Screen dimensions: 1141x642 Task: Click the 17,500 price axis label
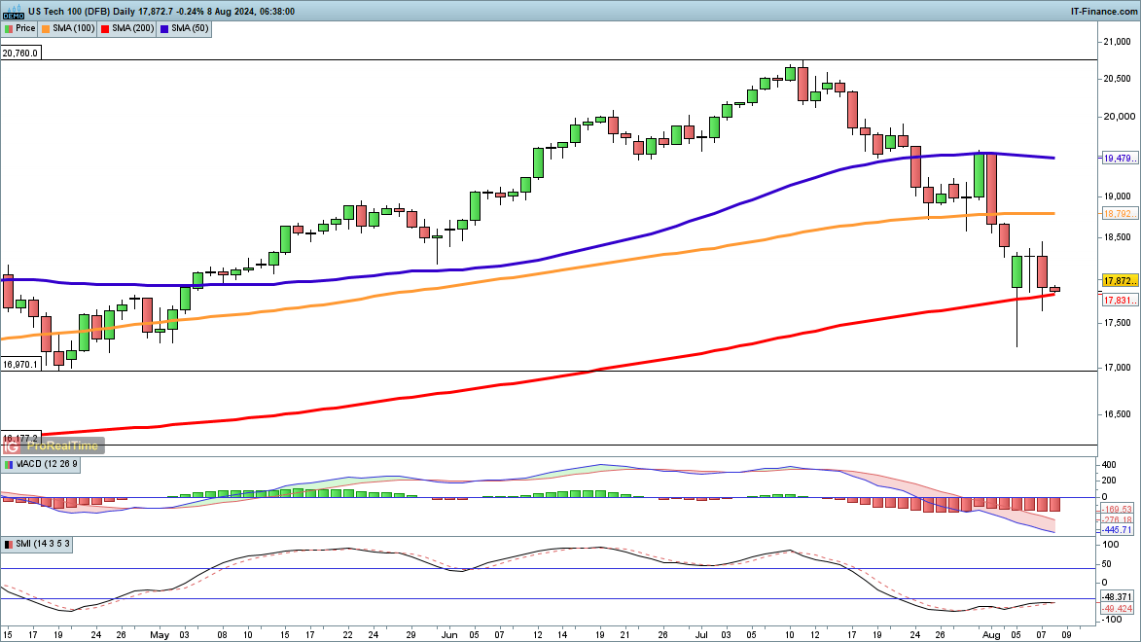tap(1118, 323)
